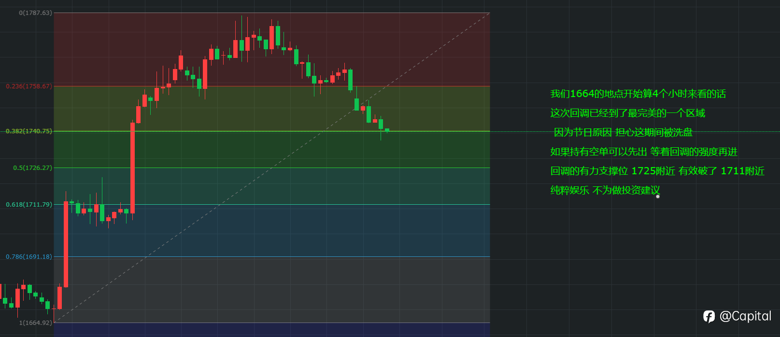Image resolution: width=780 pixels, height=337 pixels.
Task: Click the 1(1664.92) Fibonacci level label
Action: [35, 323]
